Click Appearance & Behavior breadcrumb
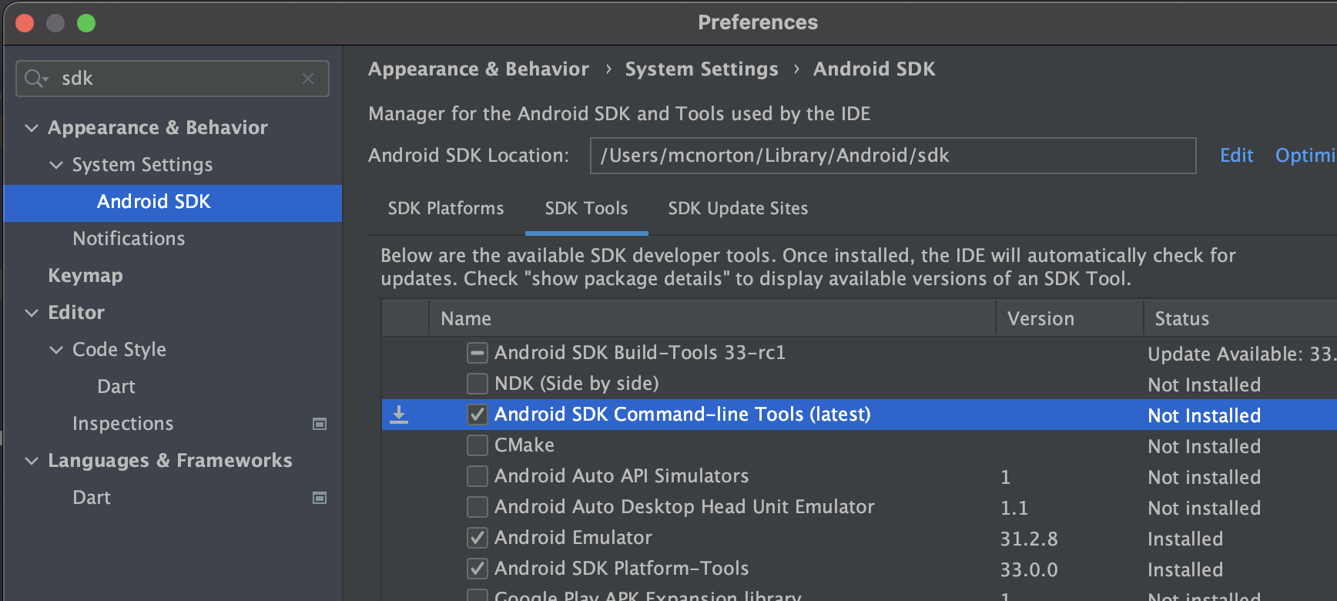The width and height of the screenshot is (1337, 601). pos(478,69)
